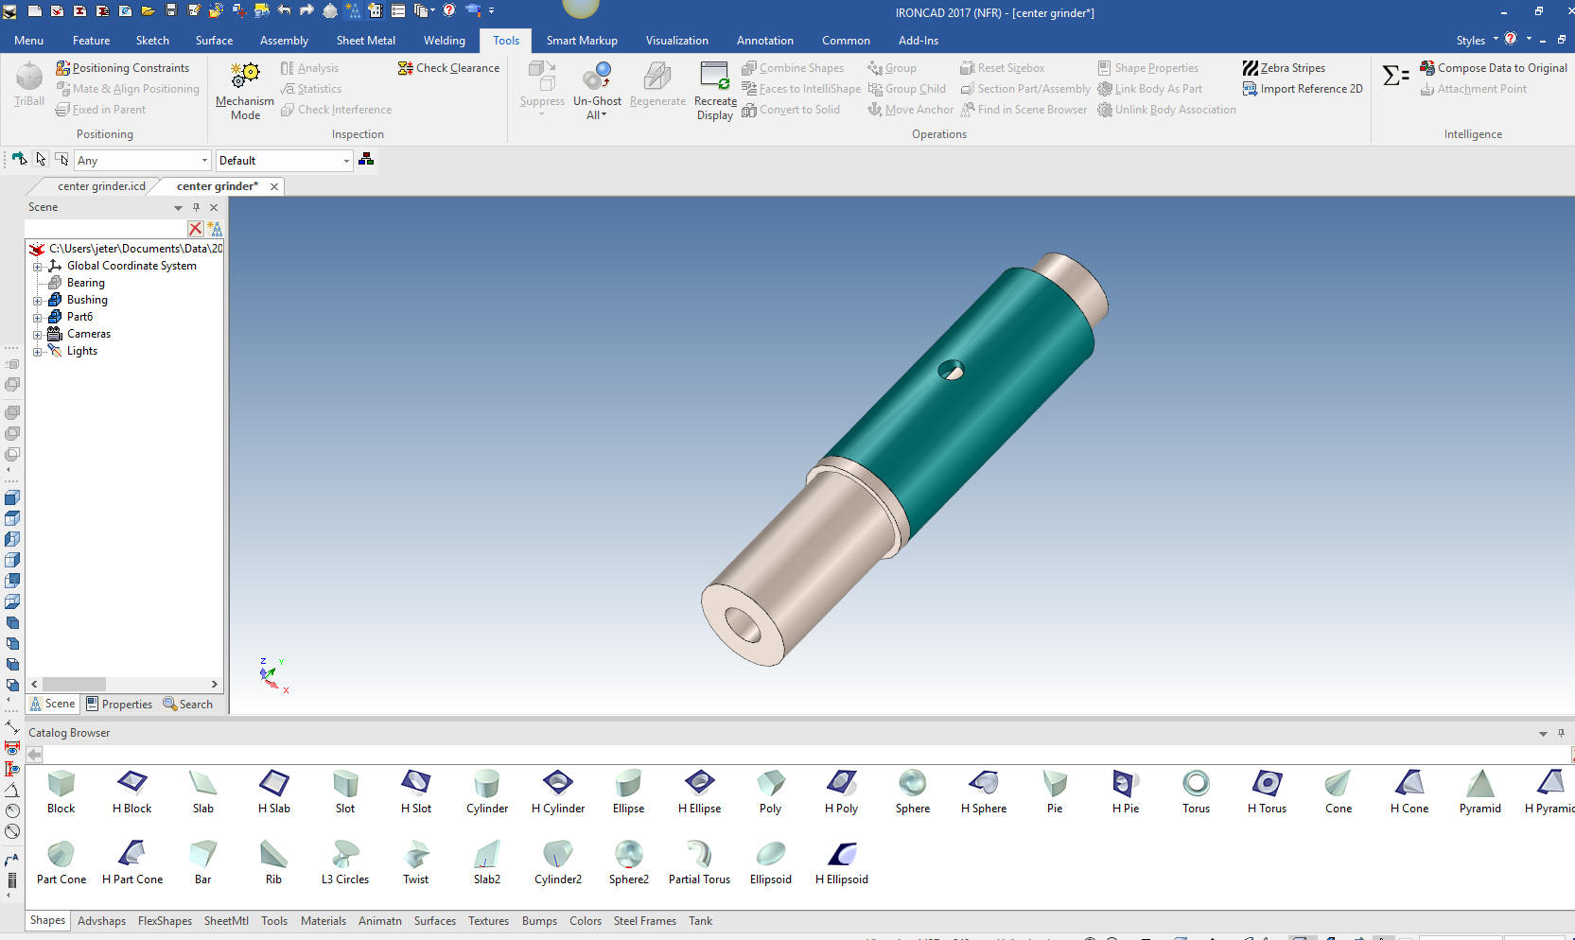Open Positioning Constraints
The width and height of the screenshot is (1575, 940).
122,68
